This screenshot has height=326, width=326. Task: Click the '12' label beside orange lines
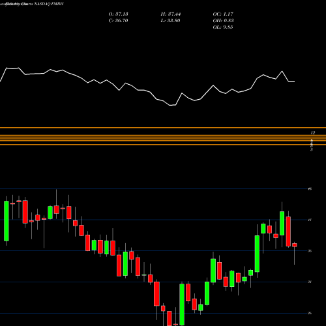pos(313,132)
